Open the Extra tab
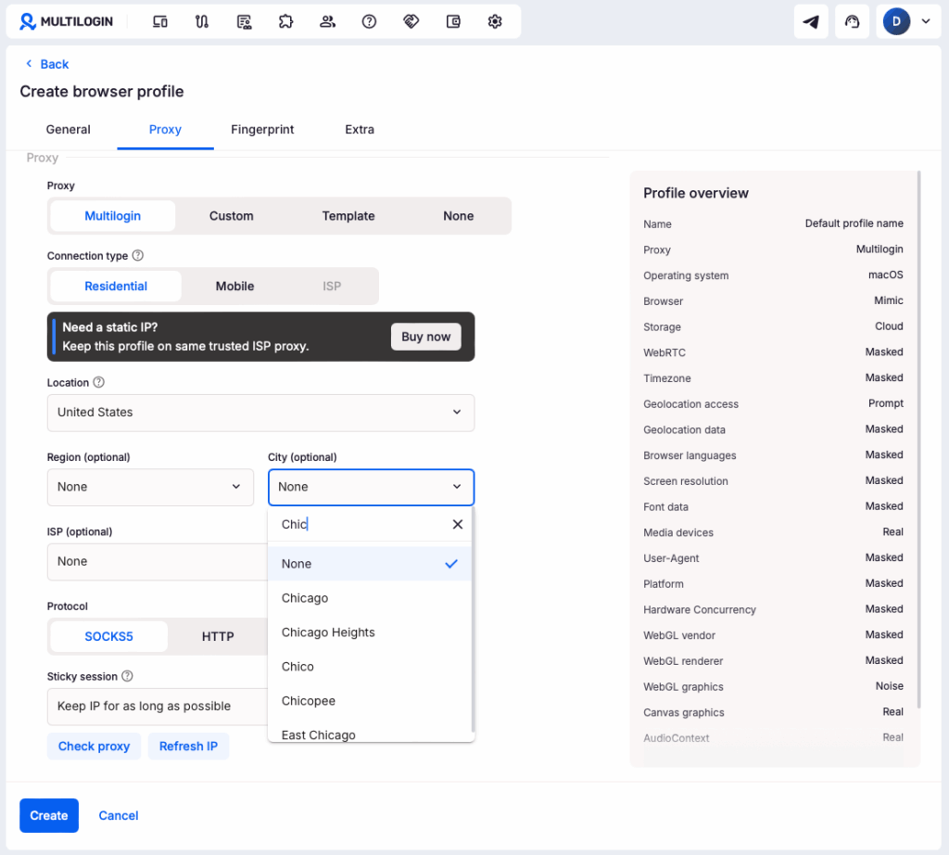The width and height of the screenshot is (949, 855). tap(360, 130)
